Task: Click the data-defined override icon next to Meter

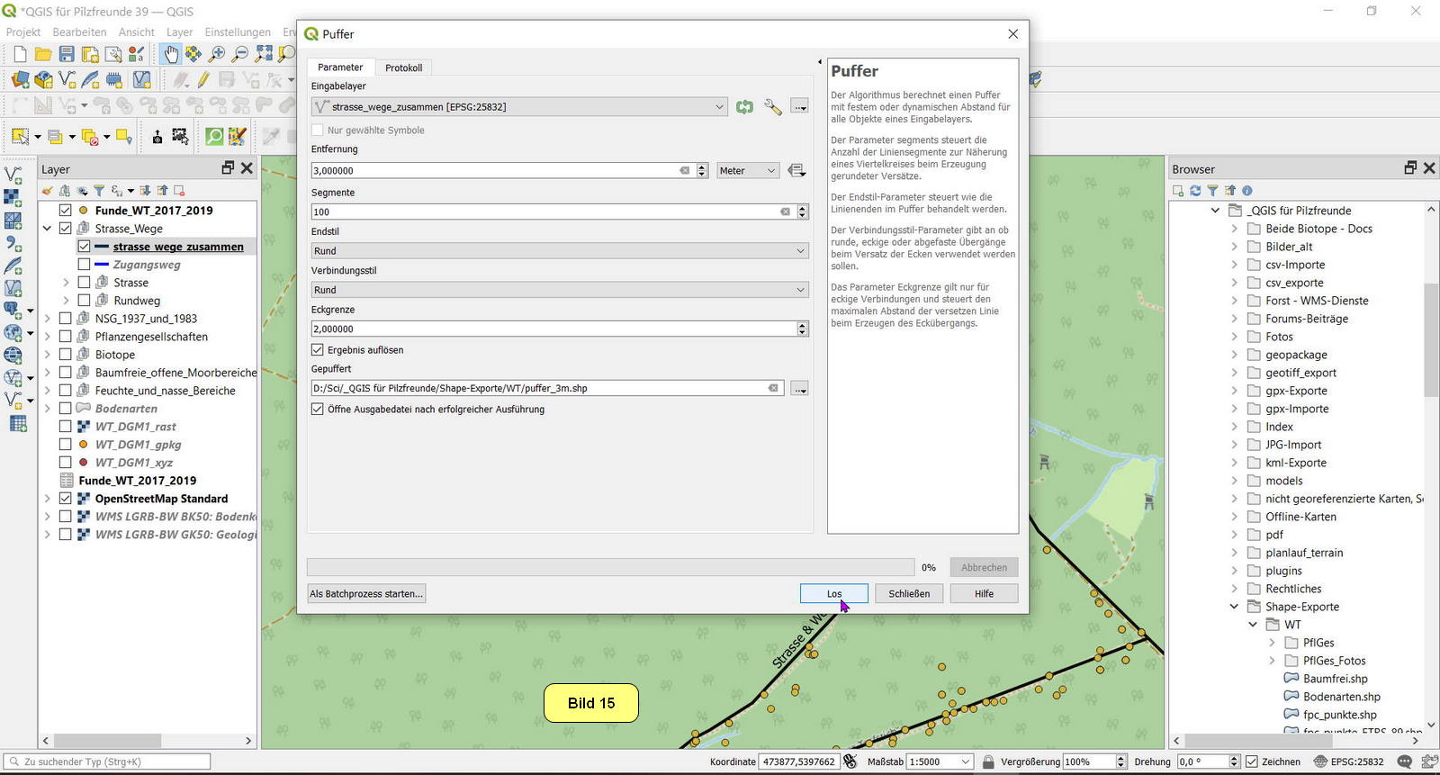Action: 796,171
